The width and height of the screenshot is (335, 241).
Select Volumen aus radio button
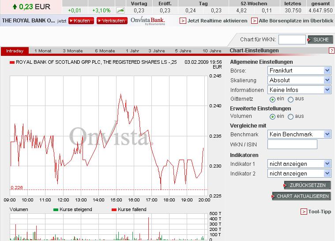coord(290,117)
